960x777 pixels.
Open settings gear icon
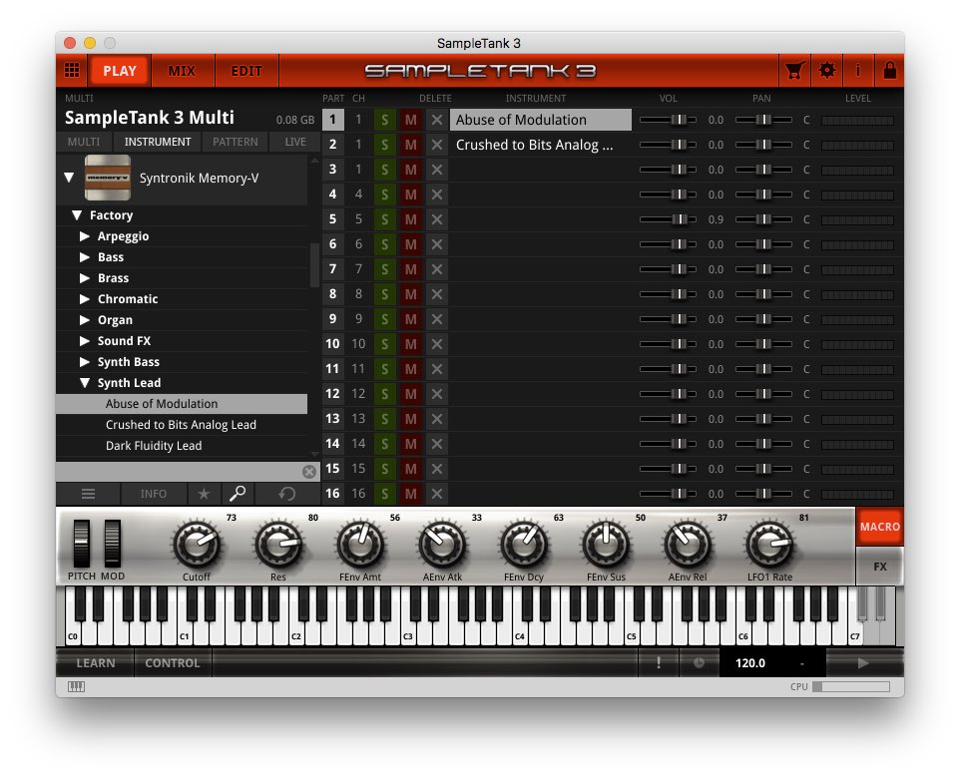pos(826,71)
